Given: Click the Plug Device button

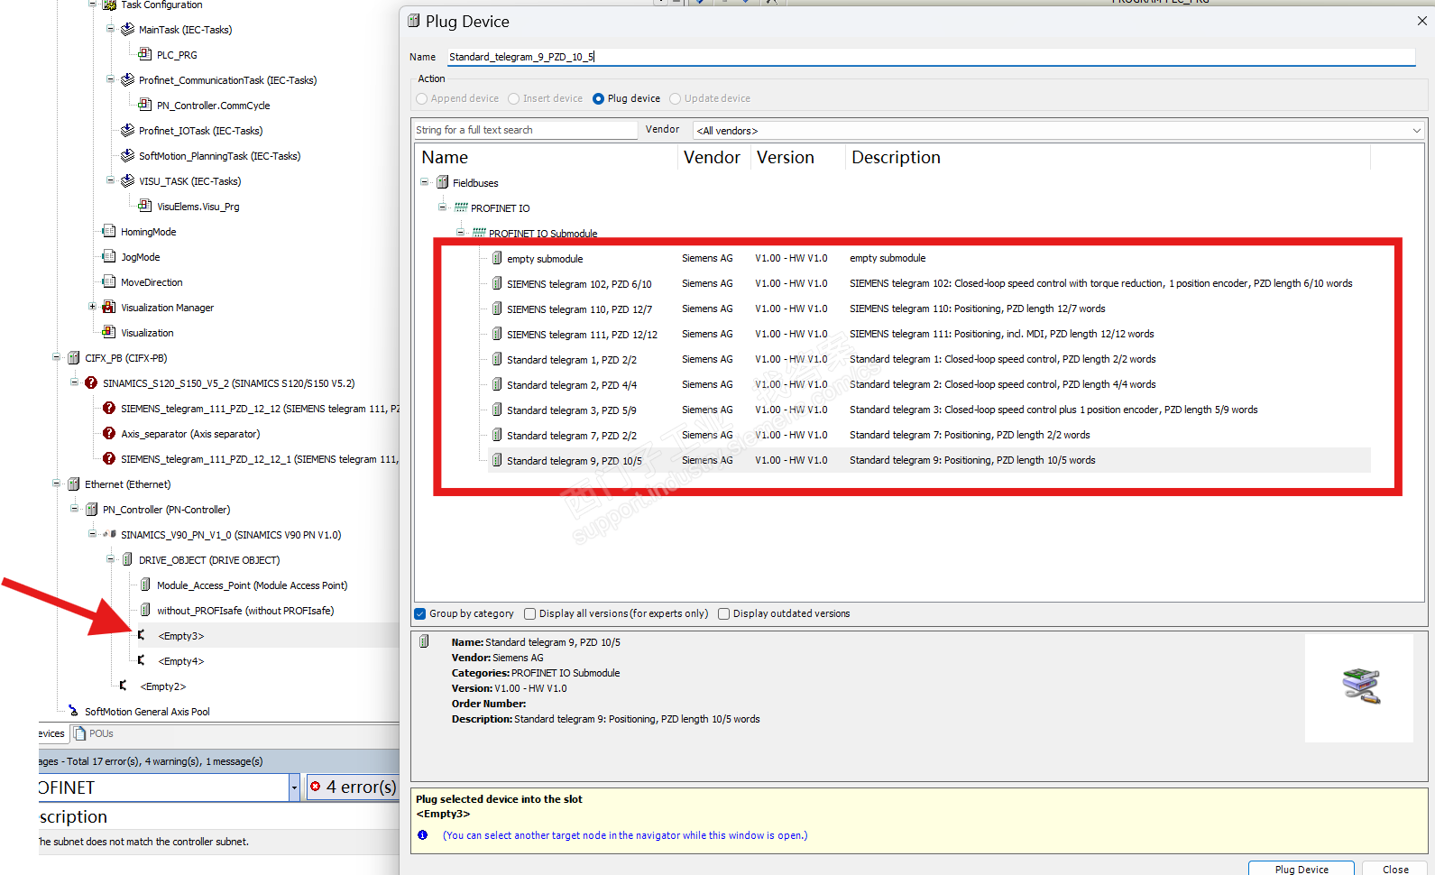Looking at the screenshot, I should 1302,869.
